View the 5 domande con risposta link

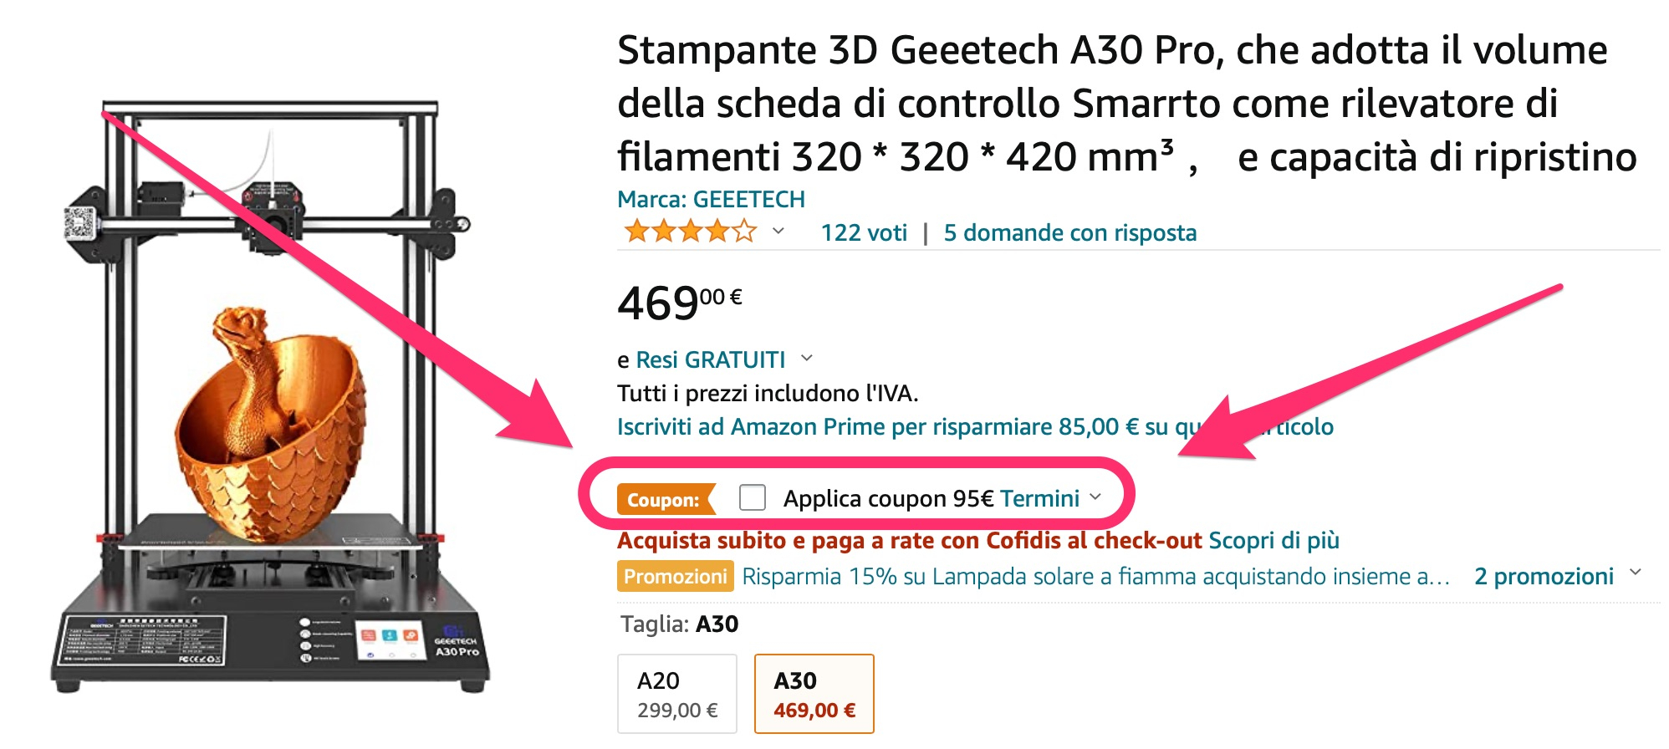tap(1069, 232)
